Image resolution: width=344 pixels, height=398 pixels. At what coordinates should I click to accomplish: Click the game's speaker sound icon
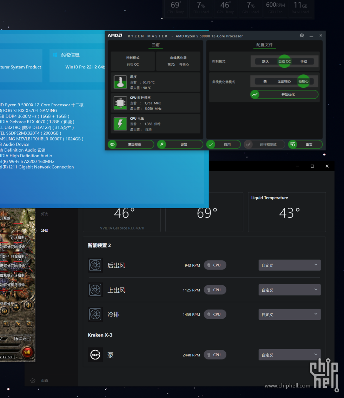click(x=28, y=305)
